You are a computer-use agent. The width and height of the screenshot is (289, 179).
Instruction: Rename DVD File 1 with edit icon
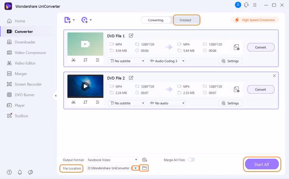pyautogui.click(x=131, y=36)
